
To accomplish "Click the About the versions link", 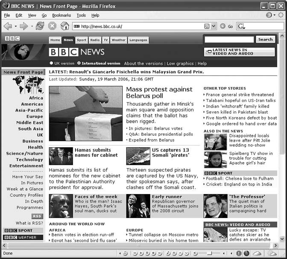I will pos(143,64).
